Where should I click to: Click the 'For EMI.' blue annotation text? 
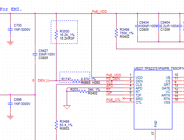[11, 9]
